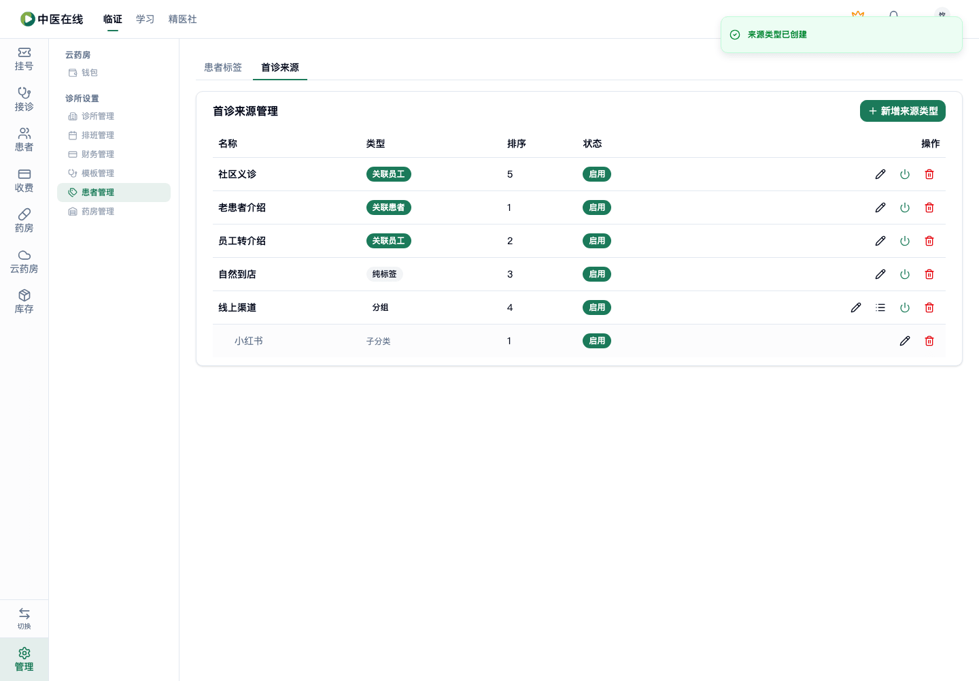Open 模板管理 menu item

114,173
